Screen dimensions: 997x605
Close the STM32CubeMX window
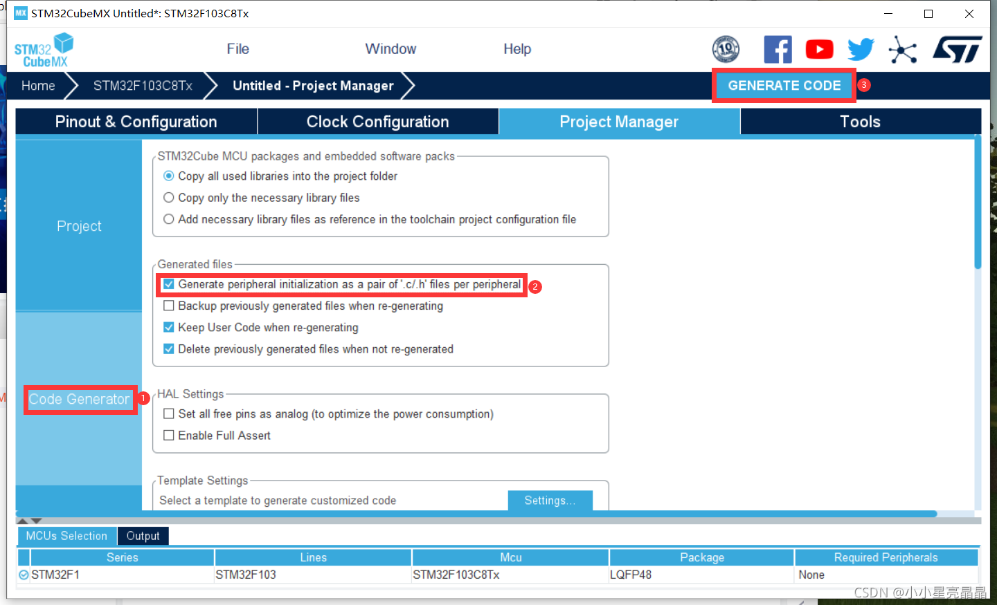[969, 13]
